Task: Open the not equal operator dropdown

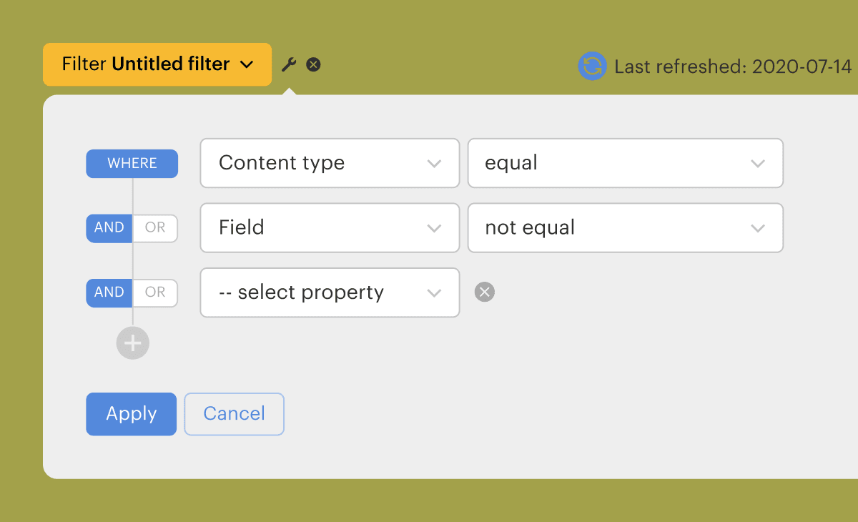Action: point(625,228)
